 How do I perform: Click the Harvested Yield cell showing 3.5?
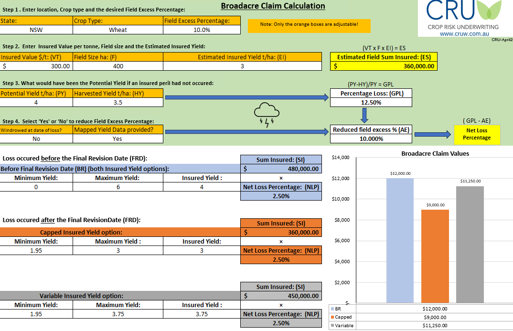pos(118,102)
